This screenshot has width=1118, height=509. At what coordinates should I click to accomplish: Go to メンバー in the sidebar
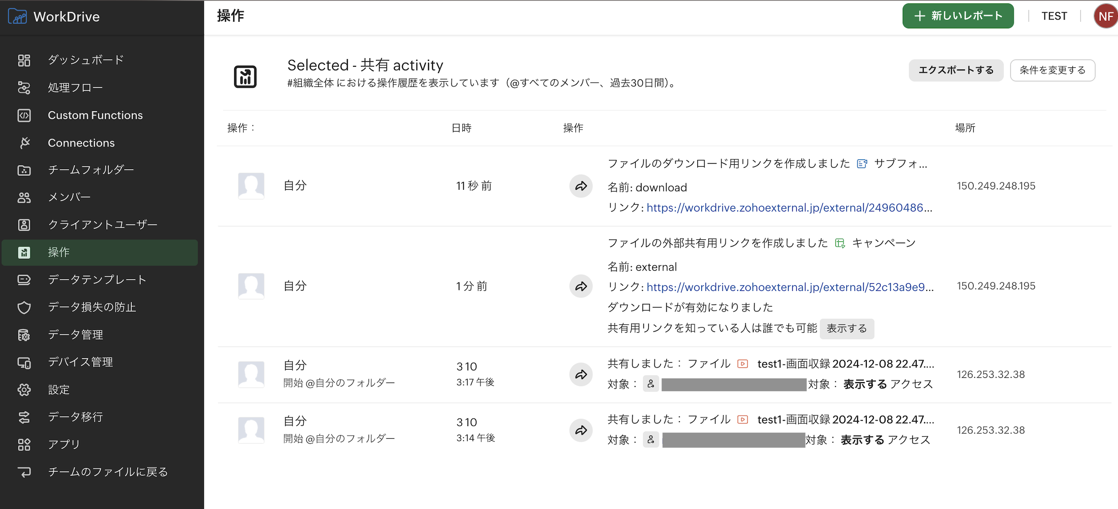click(x=69, y=198)
